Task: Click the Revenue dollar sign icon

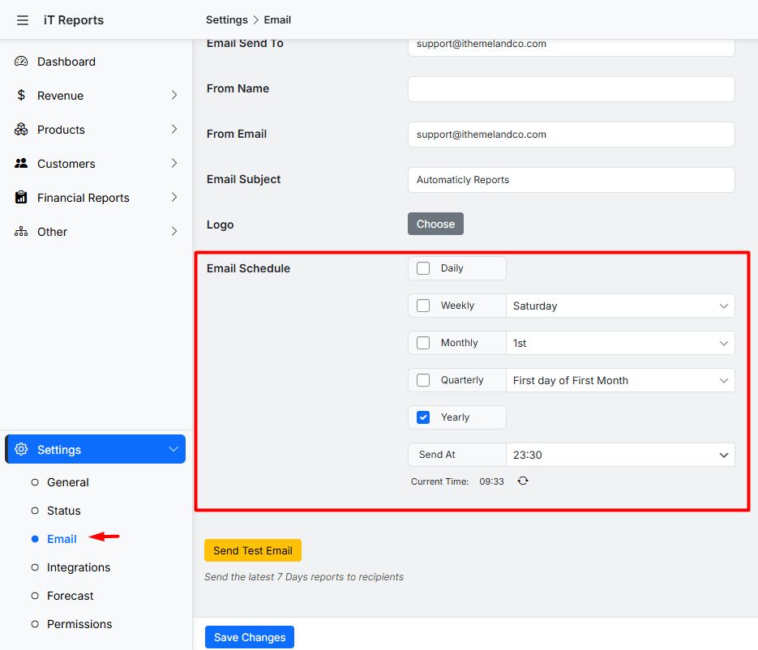Action: click(21, 96)
